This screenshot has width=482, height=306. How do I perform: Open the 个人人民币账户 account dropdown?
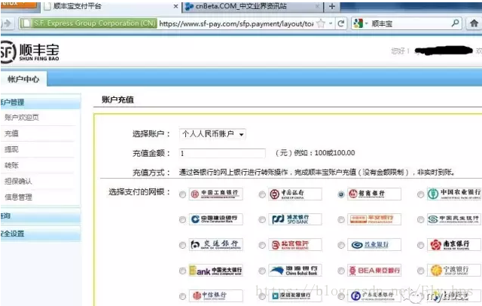(x=212, y=134)
